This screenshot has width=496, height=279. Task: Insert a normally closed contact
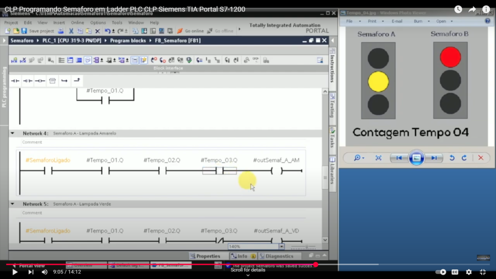[x=28, y=81]
